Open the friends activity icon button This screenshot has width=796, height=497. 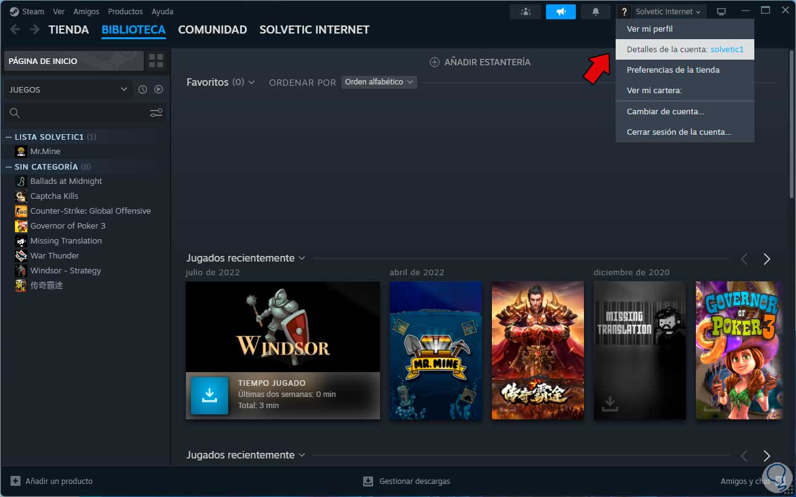[525, 11]
